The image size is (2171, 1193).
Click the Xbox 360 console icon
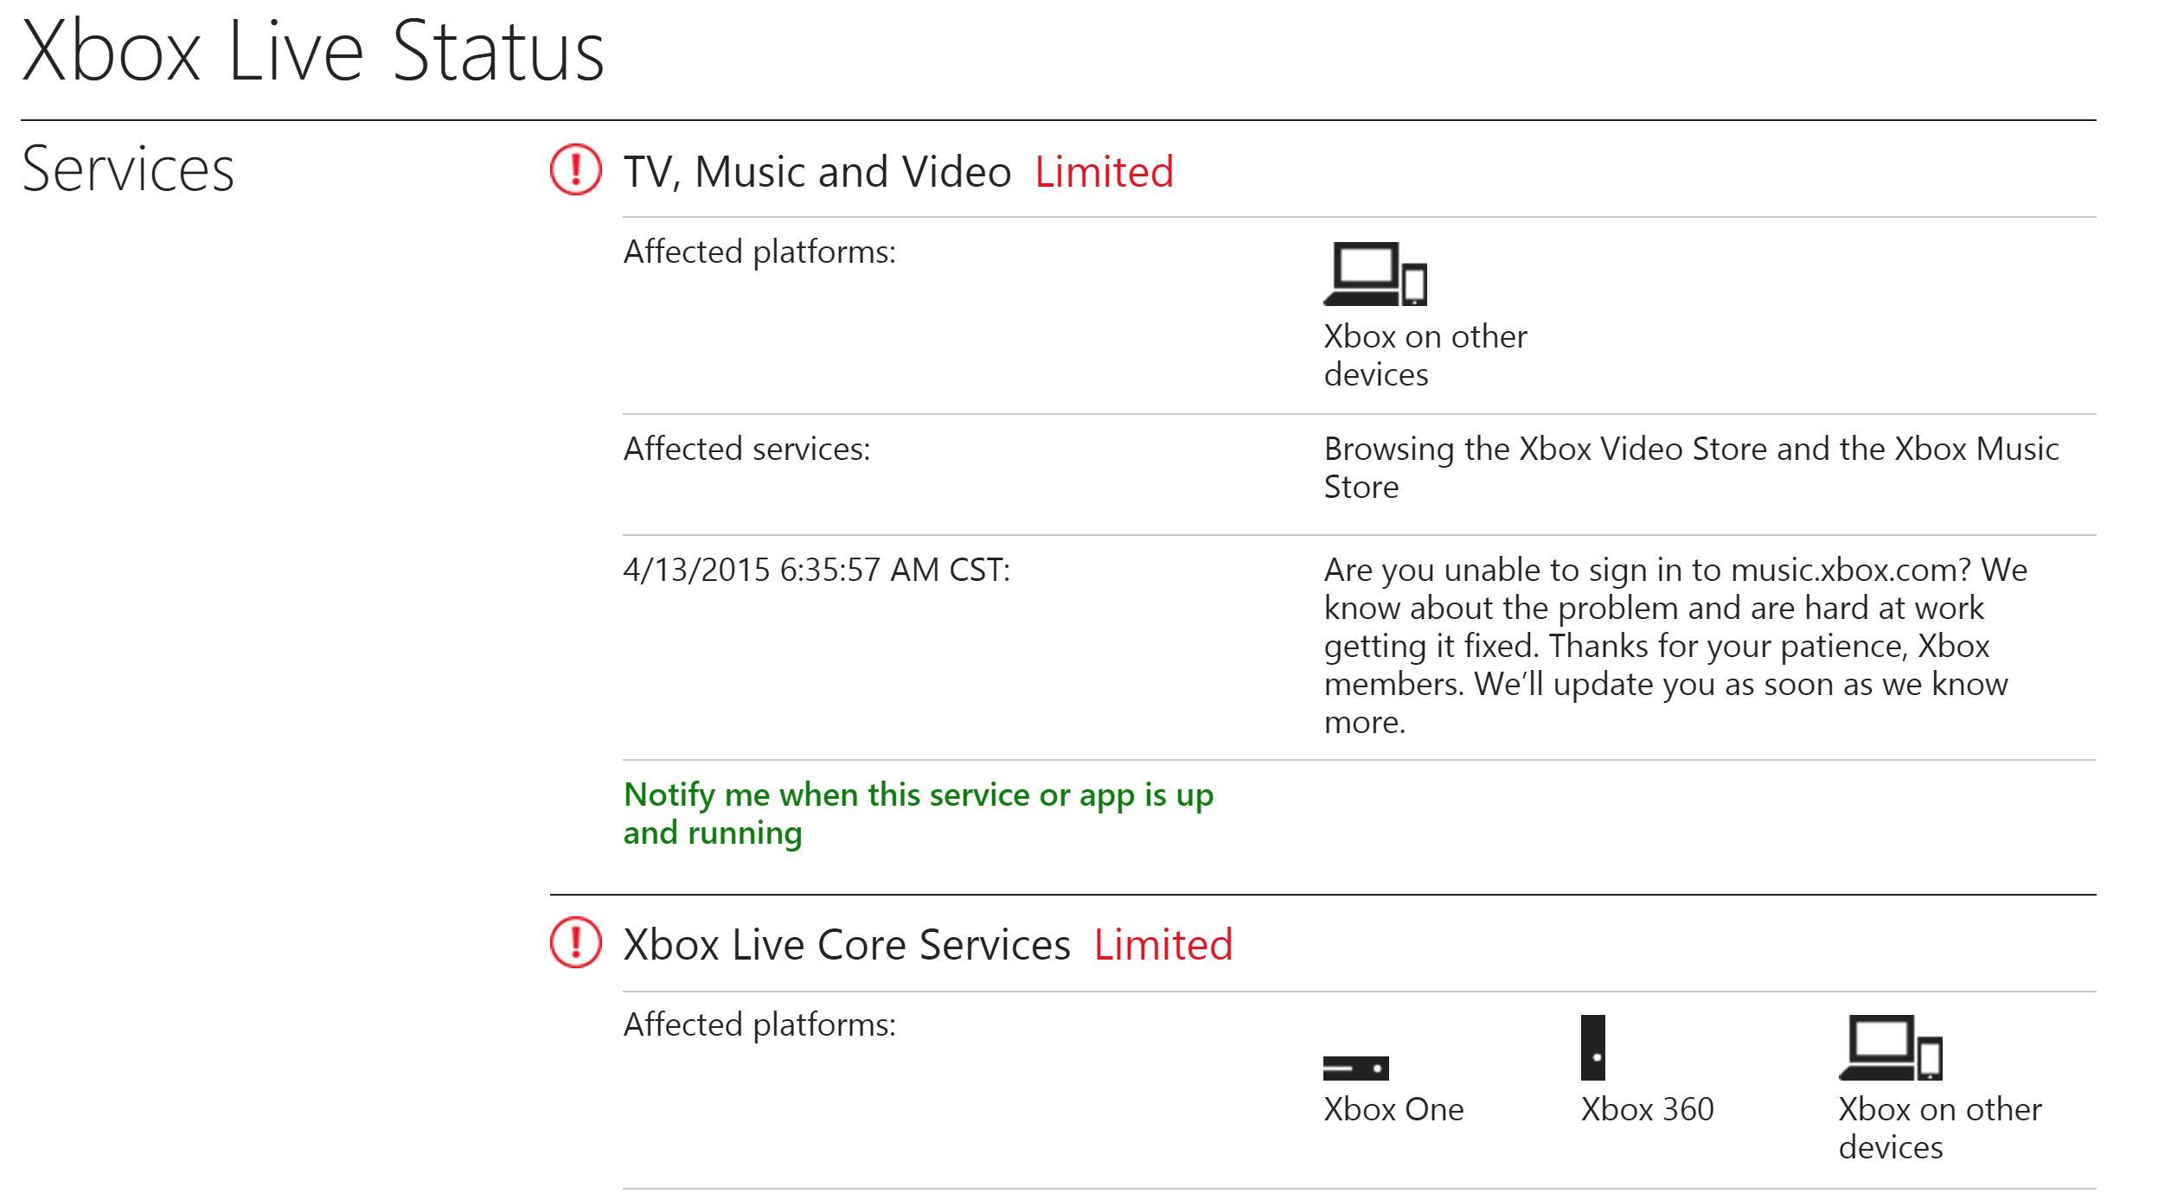(1592, 1048)
